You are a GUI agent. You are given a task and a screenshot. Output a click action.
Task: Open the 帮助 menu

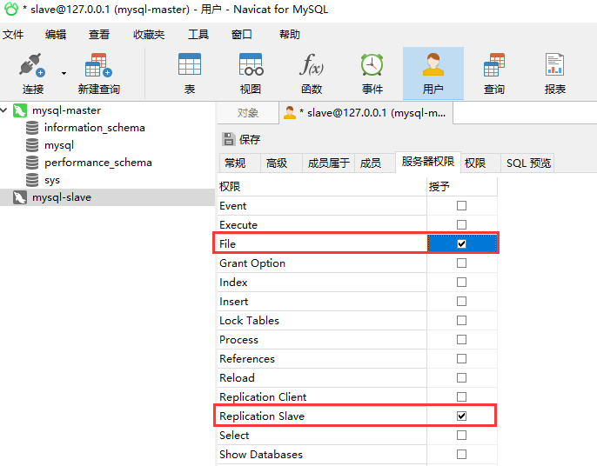coord(289,35)
